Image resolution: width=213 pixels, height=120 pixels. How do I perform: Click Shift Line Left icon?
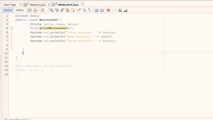(x=97, y=10)
